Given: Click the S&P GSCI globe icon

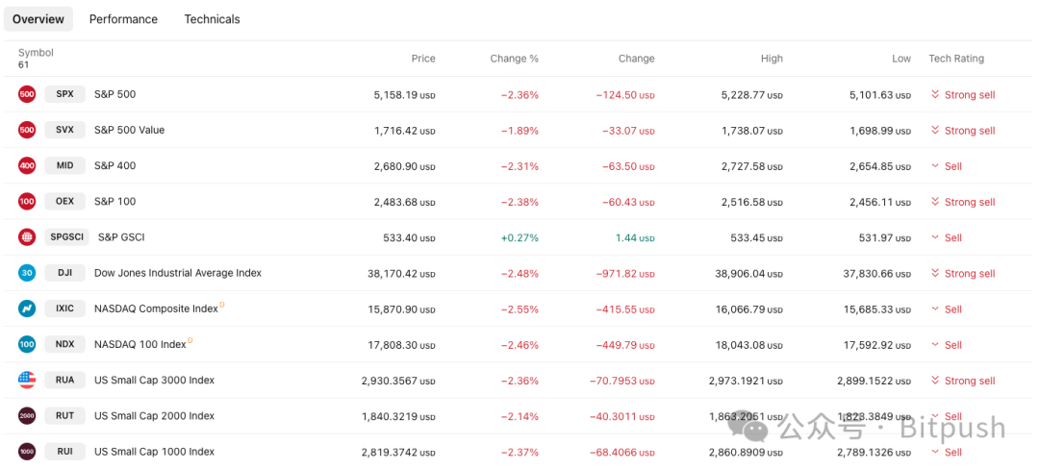Looking at the screenshot, I should pyautogui.click(x=27, y=236).
